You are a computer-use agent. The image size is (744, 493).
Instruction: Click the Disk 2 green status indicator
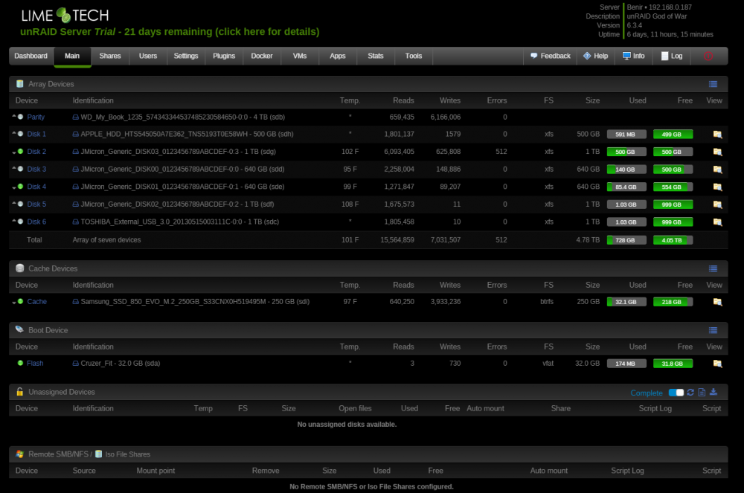tap(20, 151)
